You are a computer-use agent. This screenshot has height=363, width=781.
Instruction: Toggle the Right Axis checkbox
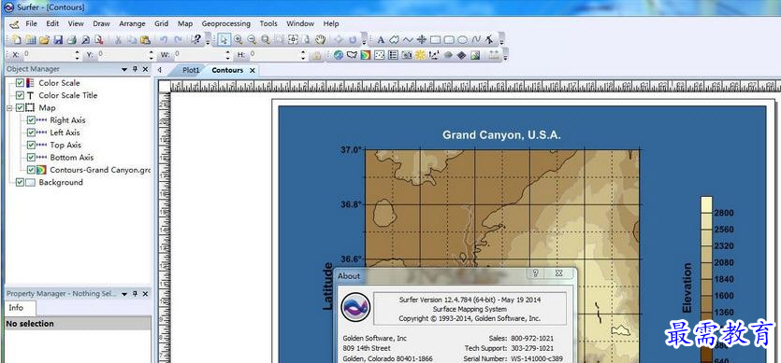31,120
